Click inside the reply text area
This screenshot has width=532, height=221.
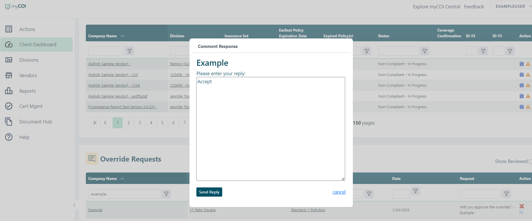(x=270, y=129)
